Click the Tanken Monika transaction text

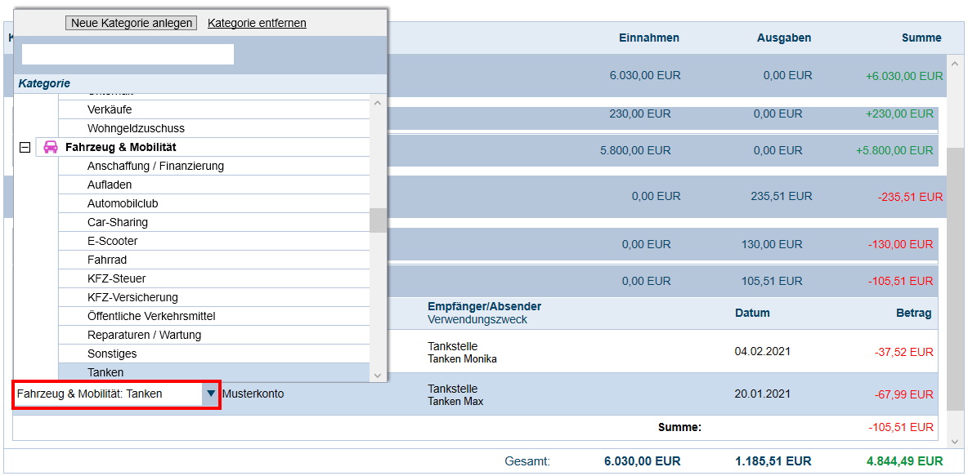(462, 359)
